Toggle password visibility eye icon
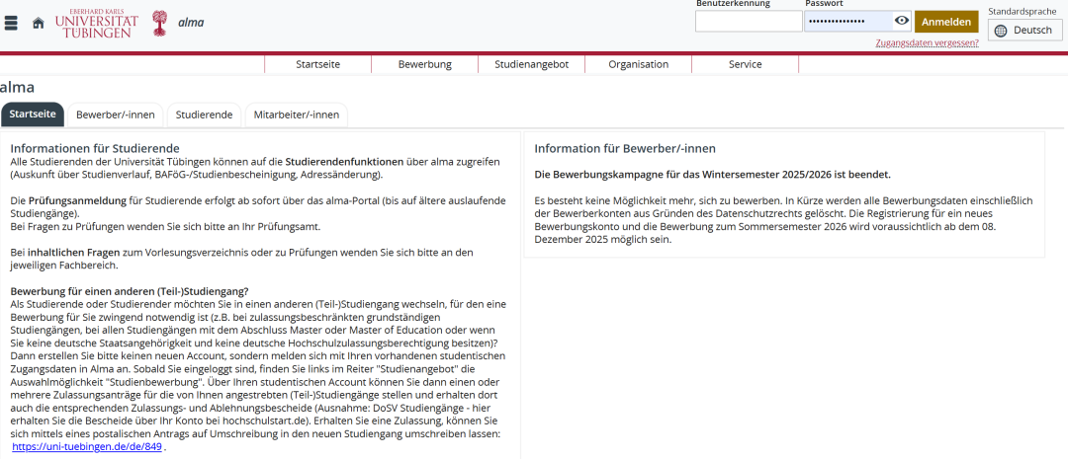This screenshot has width=1068, height=459. (x=901, y=21)
